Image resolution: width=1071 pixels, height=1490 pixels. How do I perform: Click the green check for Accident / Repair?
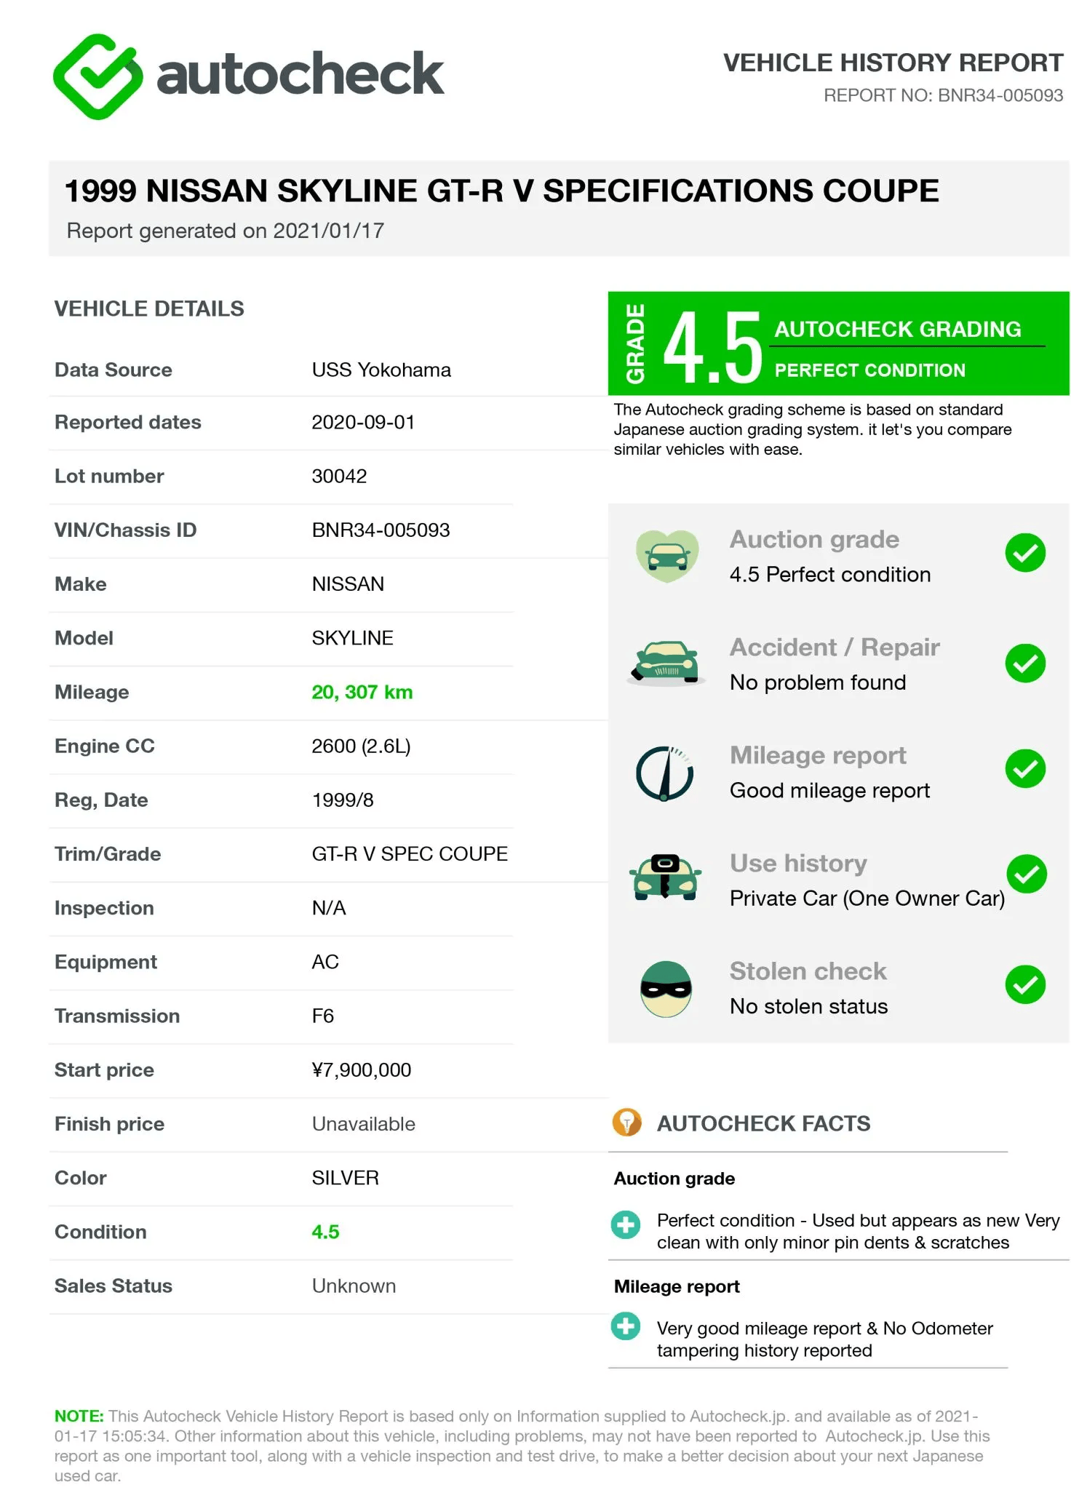1025,663
